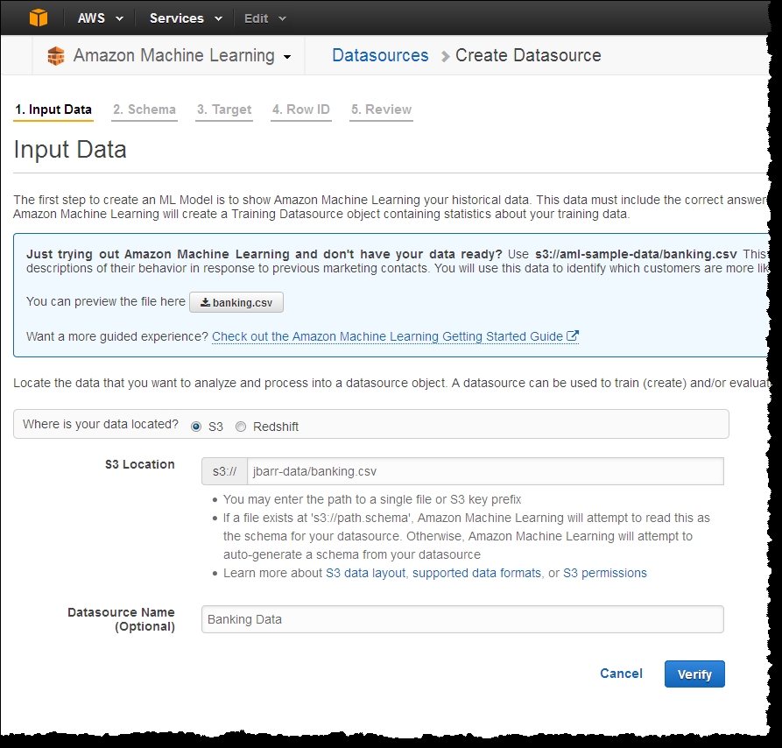
Task: Open the S3 permissions link
Action: (x=605, y=573)
